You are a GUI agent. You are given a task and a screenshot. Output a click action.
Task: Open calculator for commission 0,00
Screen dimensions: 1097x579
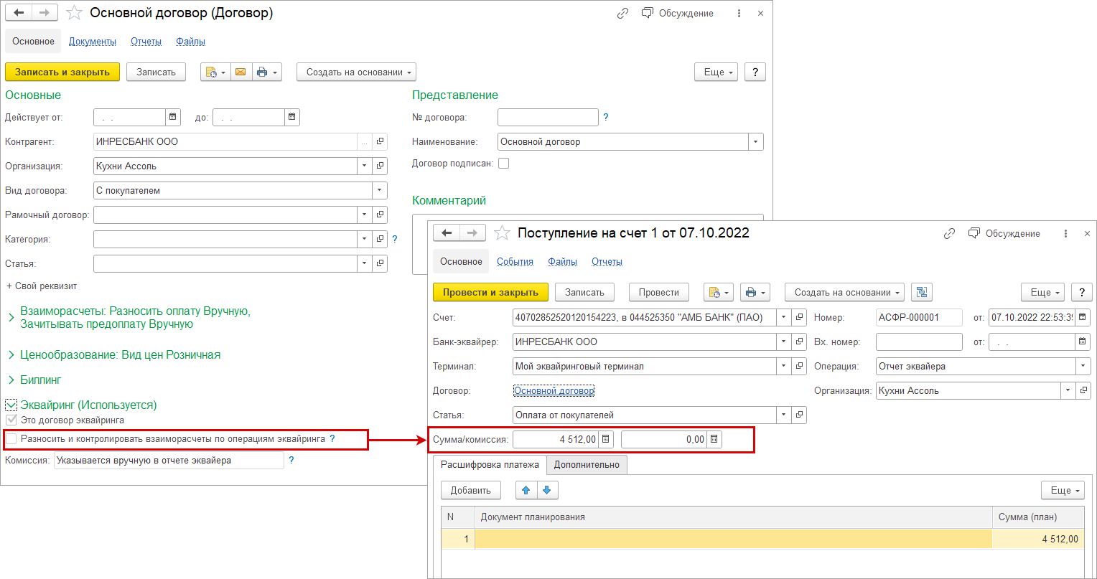(714, 439)
